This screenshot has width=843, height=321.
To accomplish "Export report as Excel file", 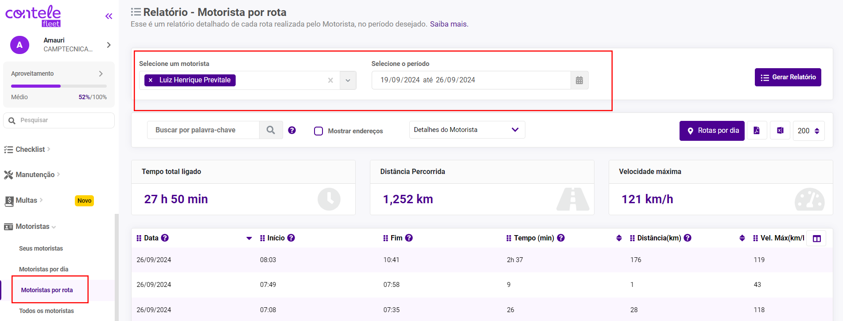I will coord(780,131).
